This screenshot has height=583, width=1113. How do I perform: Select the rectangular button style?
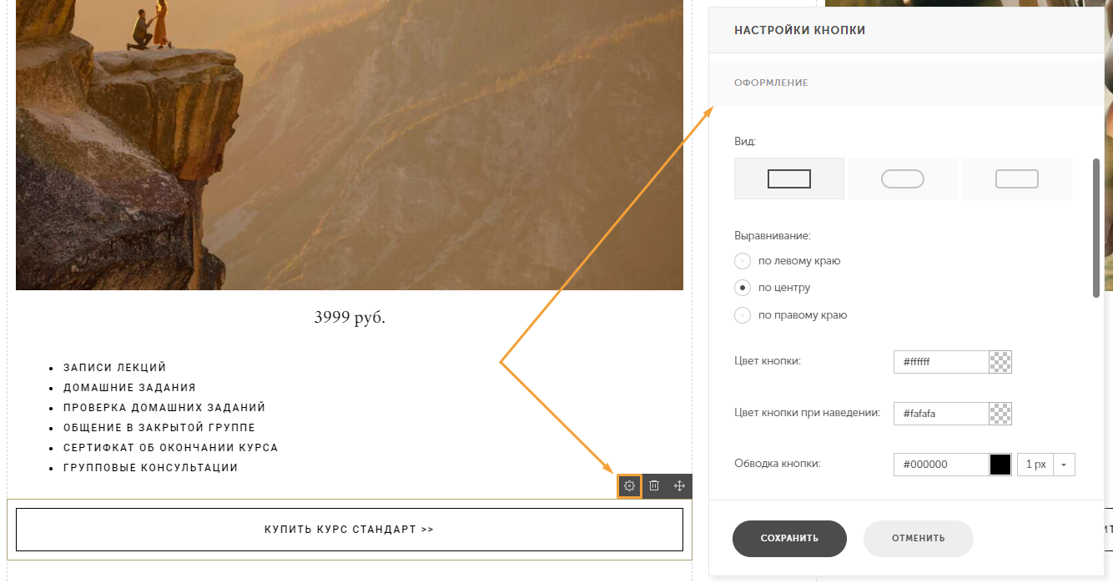(788, 178)
